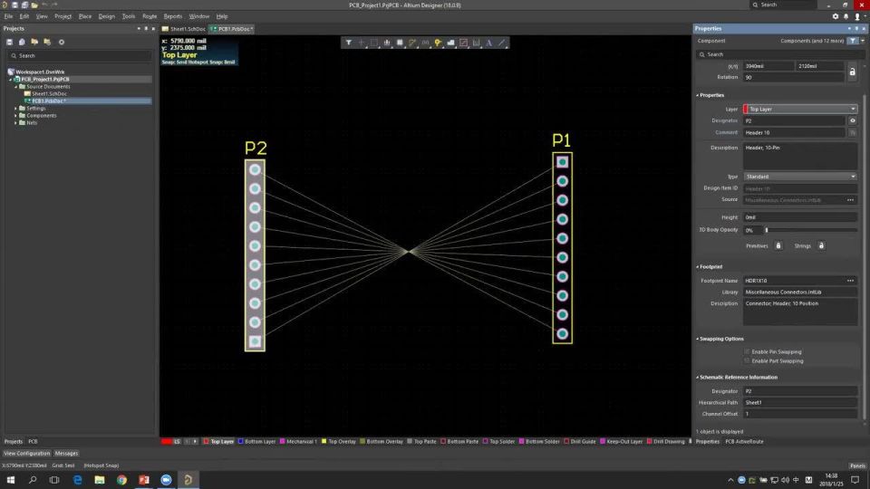
Task: Open Chrome from the taskbar
Action: click(121, 480)
